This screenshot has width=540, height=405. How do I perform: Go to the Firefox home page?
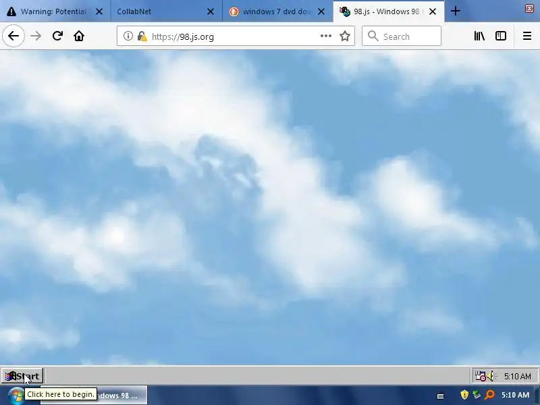click(79, 36)
